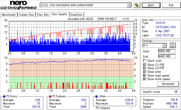Screen dimensions: 181x110
Task: Click the CDS_TEST_B2 label value
Action: (x=164, y=35)
